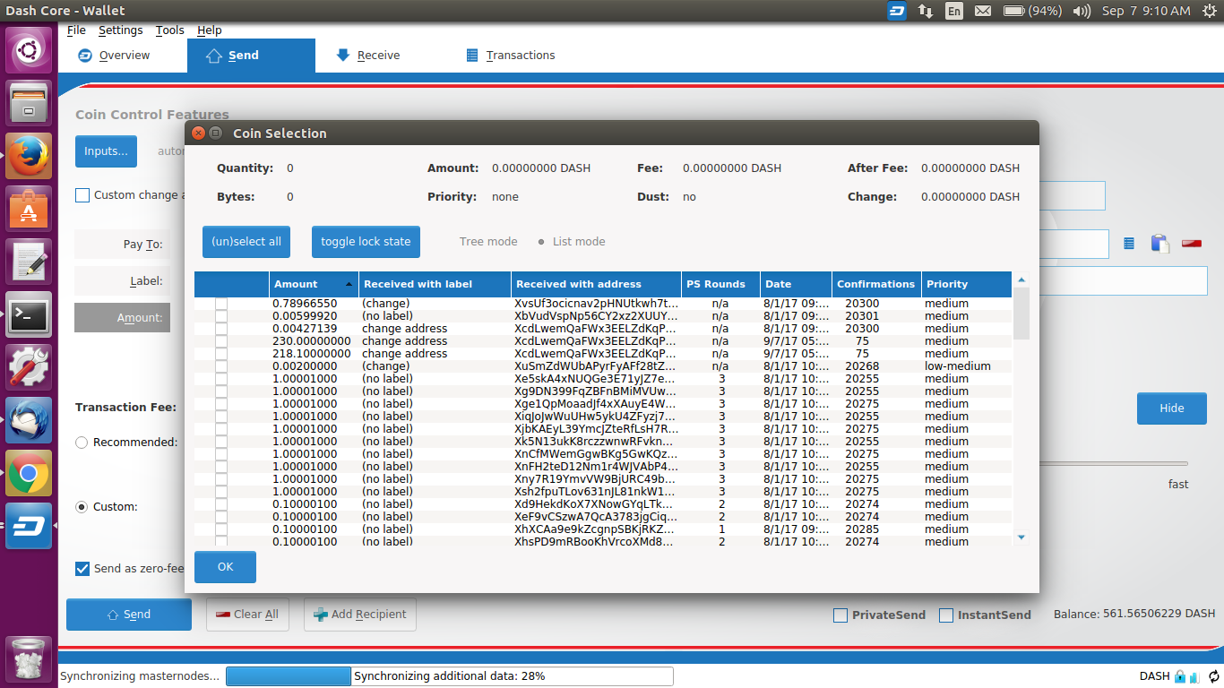Select List mode radio option
The height and width of the screenshot is (688, 1224).
coord(572,242)
